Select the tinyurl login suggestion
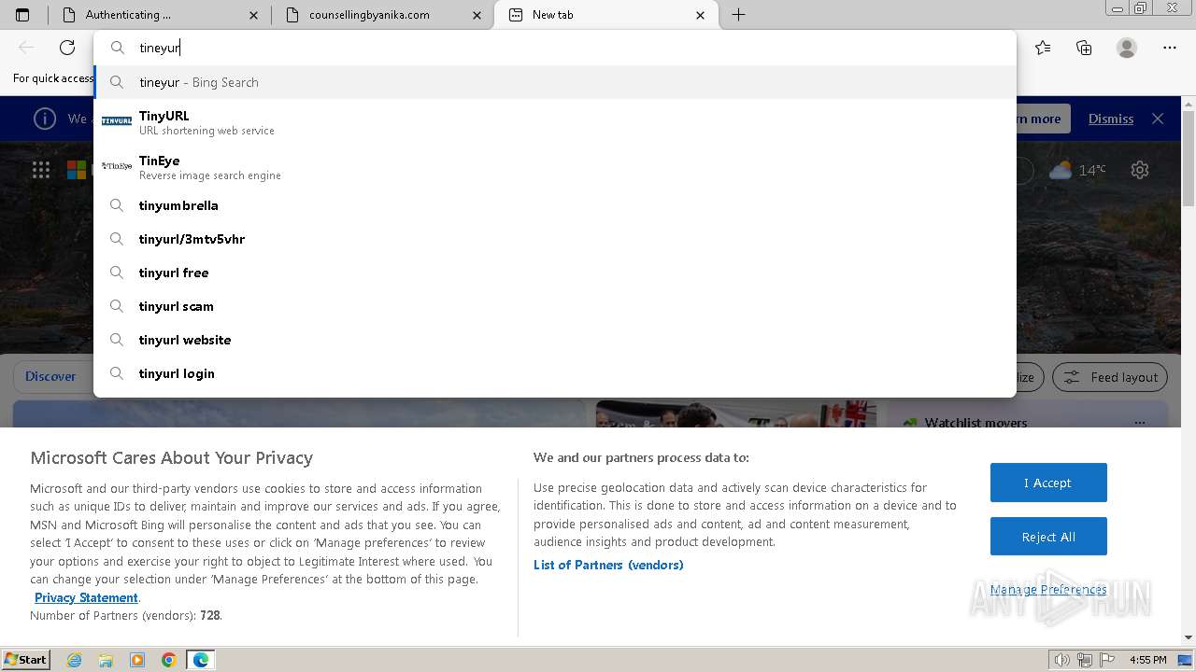This screenshot has width=1196, height=672. 554,373
